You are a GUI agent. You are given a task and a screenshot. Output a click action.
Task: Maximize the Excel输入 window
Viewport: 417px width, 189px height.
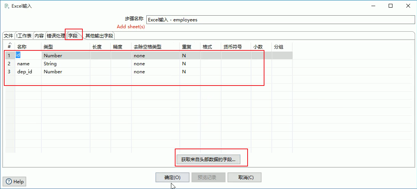[391, 6]
